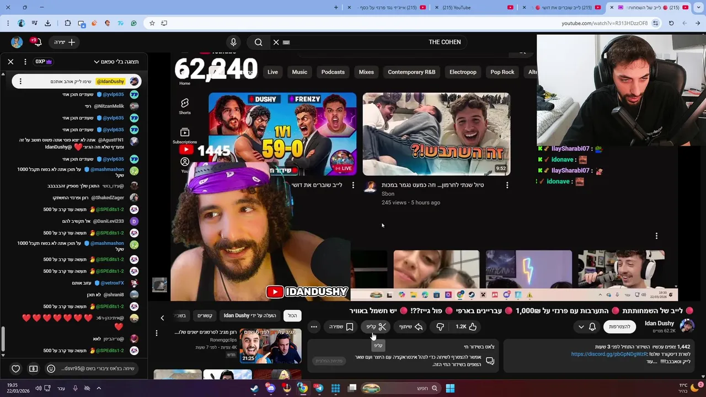Open Super Chat dollar button
Screen dimensions: 706x397
pos(33,368)
